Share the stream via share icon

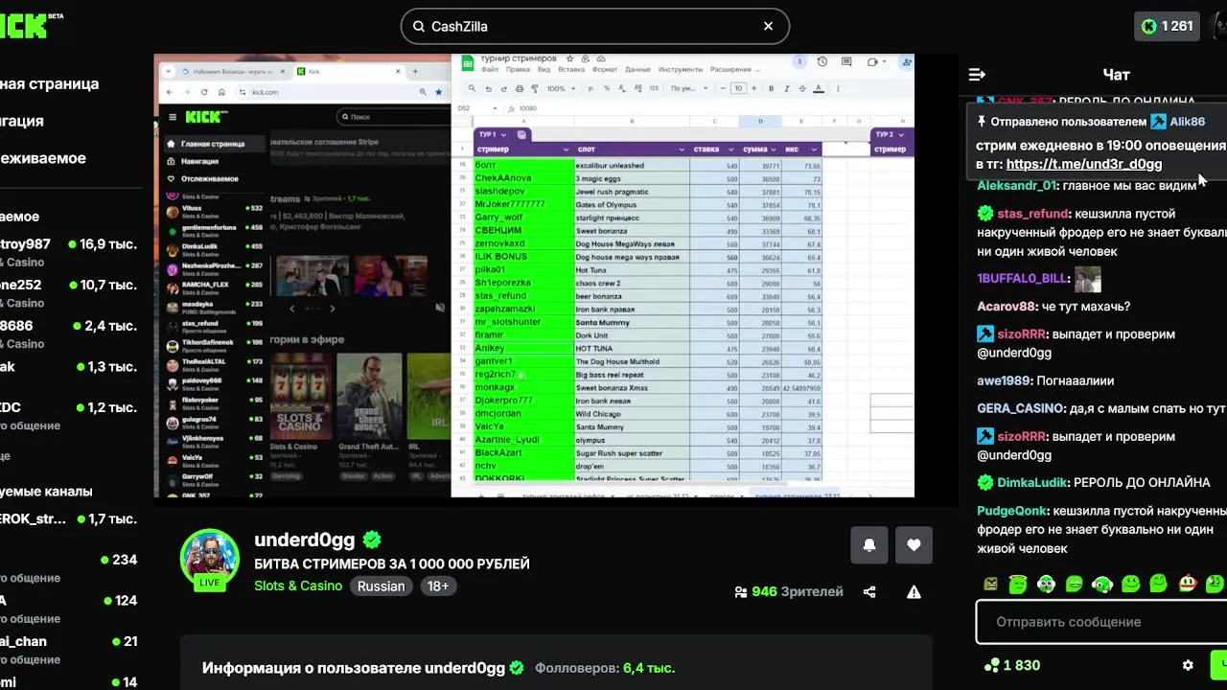coord(869,592)
